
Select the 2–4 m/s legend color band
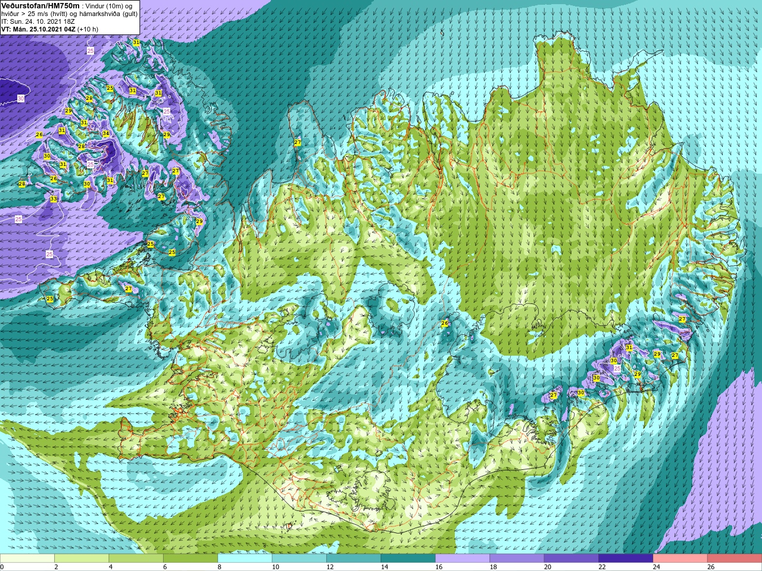pyautogui.click(x=82, y=558)
